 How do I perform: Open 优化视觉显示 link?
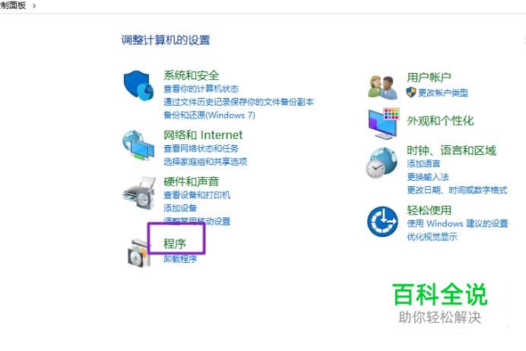click(x=432, y=237)
